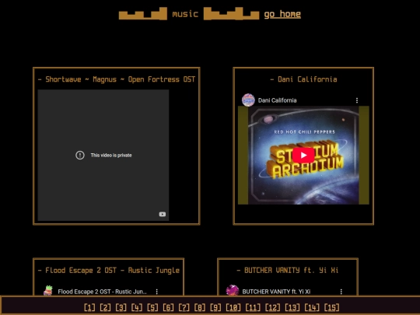This screenshot has width=420, height=315.
Task: Click 'This video is private' message
Action: point(111,155)
